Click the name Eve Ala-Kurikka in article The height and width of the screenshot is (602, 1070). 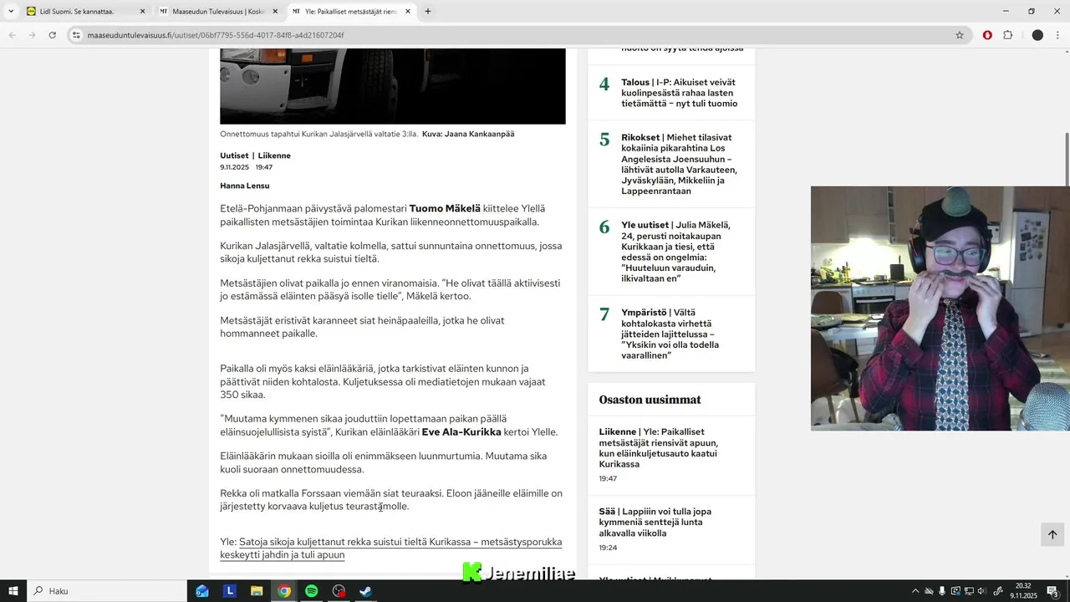(461, 432)
